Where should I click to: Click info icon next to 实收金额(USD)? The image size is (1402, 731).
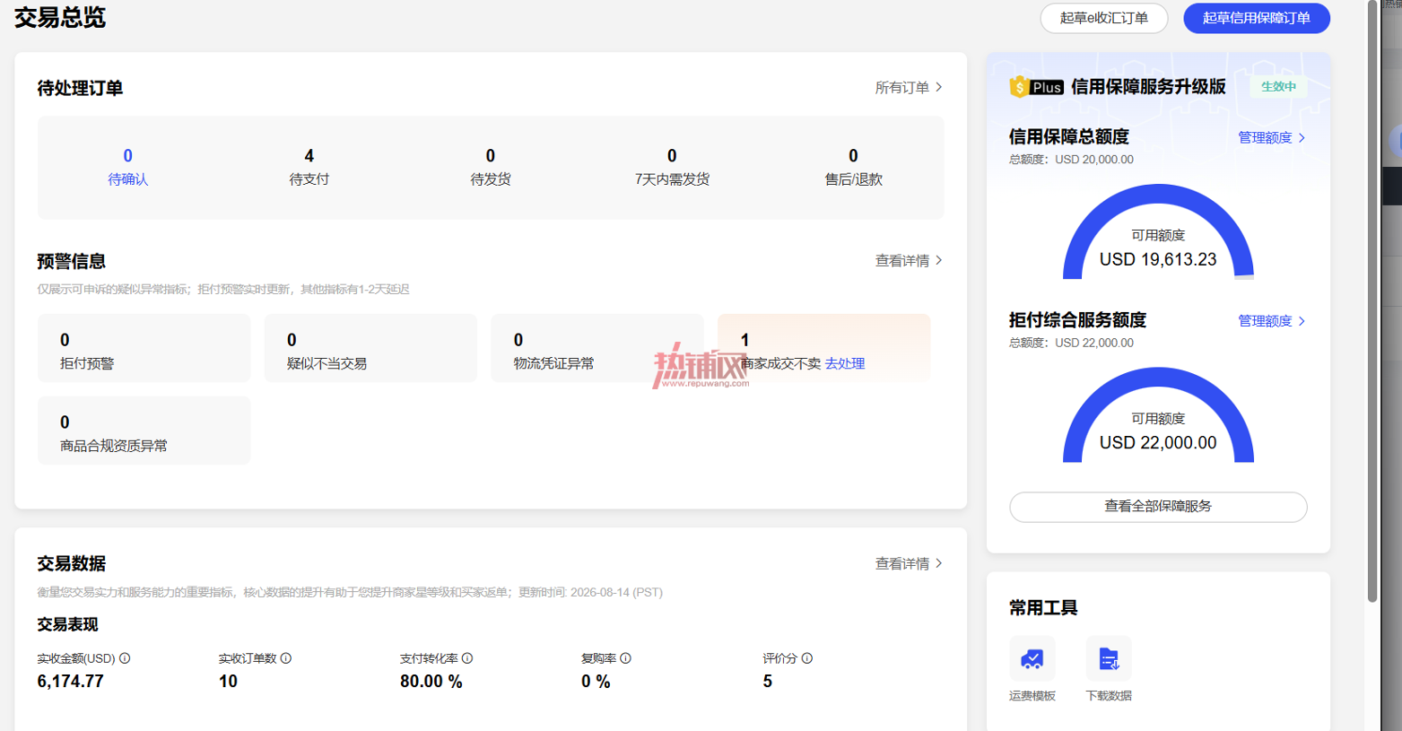pyautogui.click(x=125, y=658)
